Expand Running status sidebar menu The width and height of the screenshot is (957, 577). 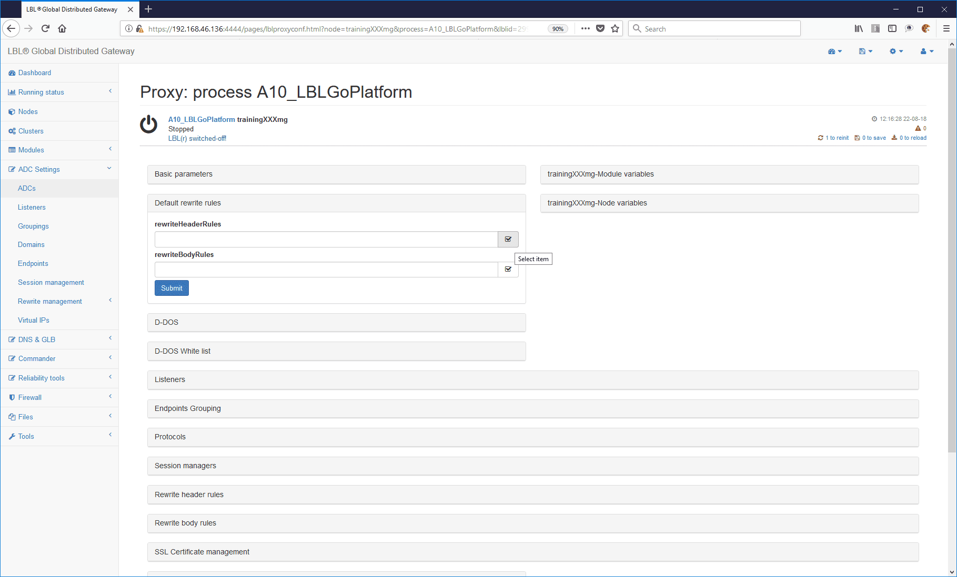tap(59, 92)
